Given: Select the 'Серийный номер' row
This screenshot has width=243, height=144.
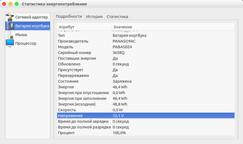Looking at the screenshot, I should (x=146, y=53).
